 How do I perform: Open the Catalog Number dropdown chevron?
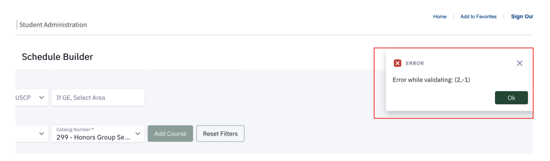pyautogui.click(x=137, y=133)
